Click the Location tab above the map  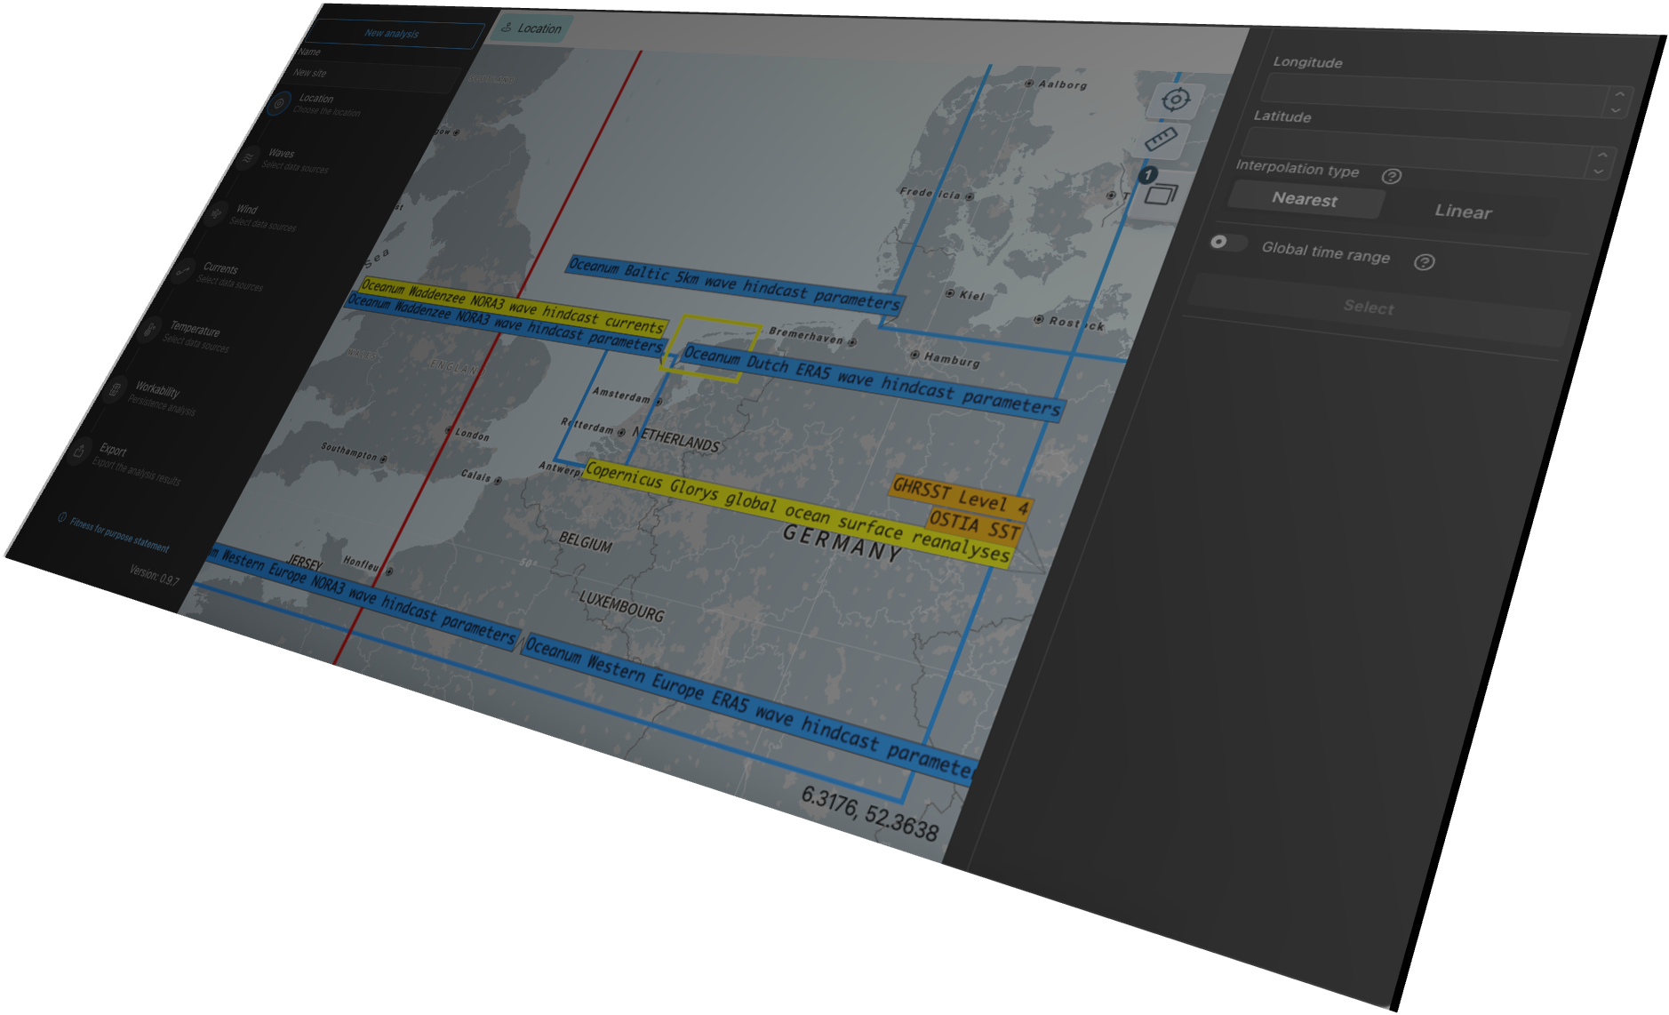pyautogui.click(x=531, y=28)
